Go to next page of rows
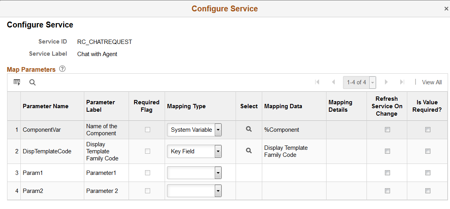 [x=386, y=82]
